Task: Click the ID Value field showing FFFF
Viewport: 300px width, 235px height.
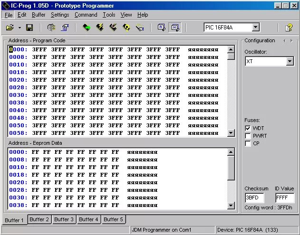Action: pyautogui.click(x=284, y=197)
